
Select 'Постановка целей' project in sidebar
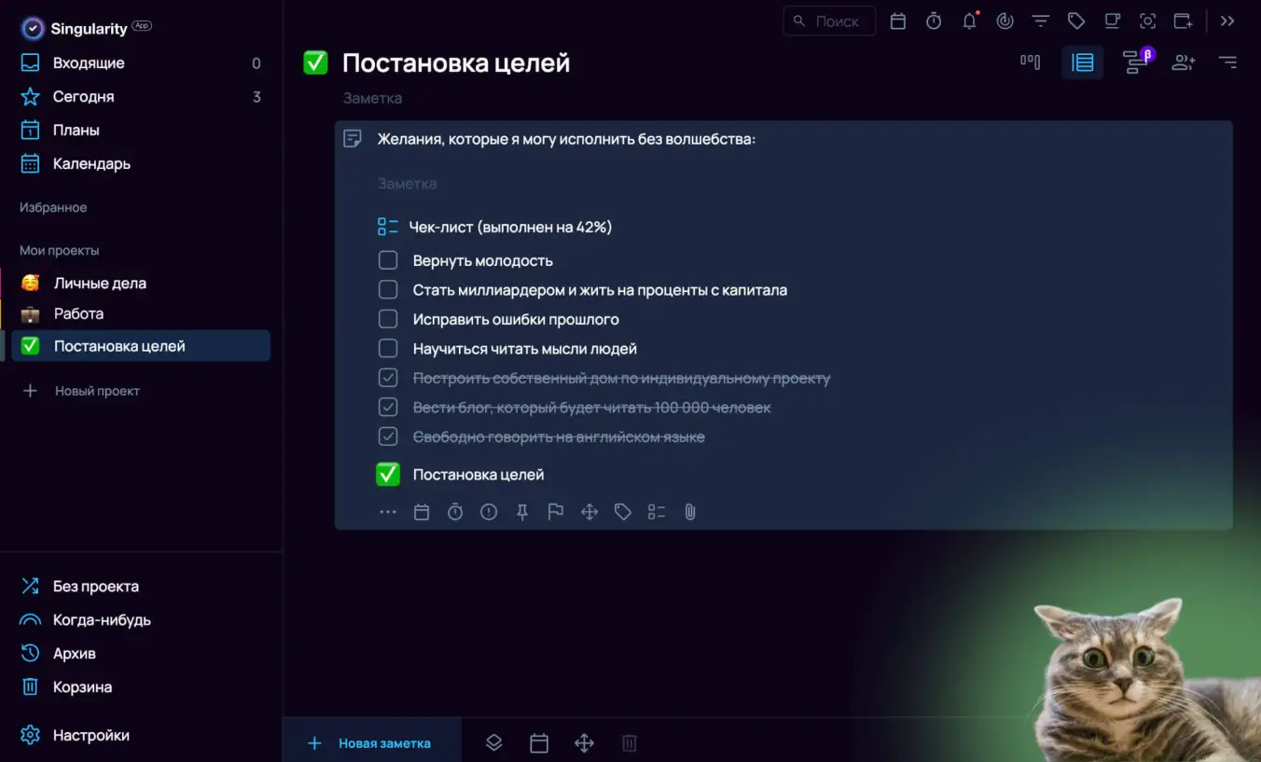point(141,346)
